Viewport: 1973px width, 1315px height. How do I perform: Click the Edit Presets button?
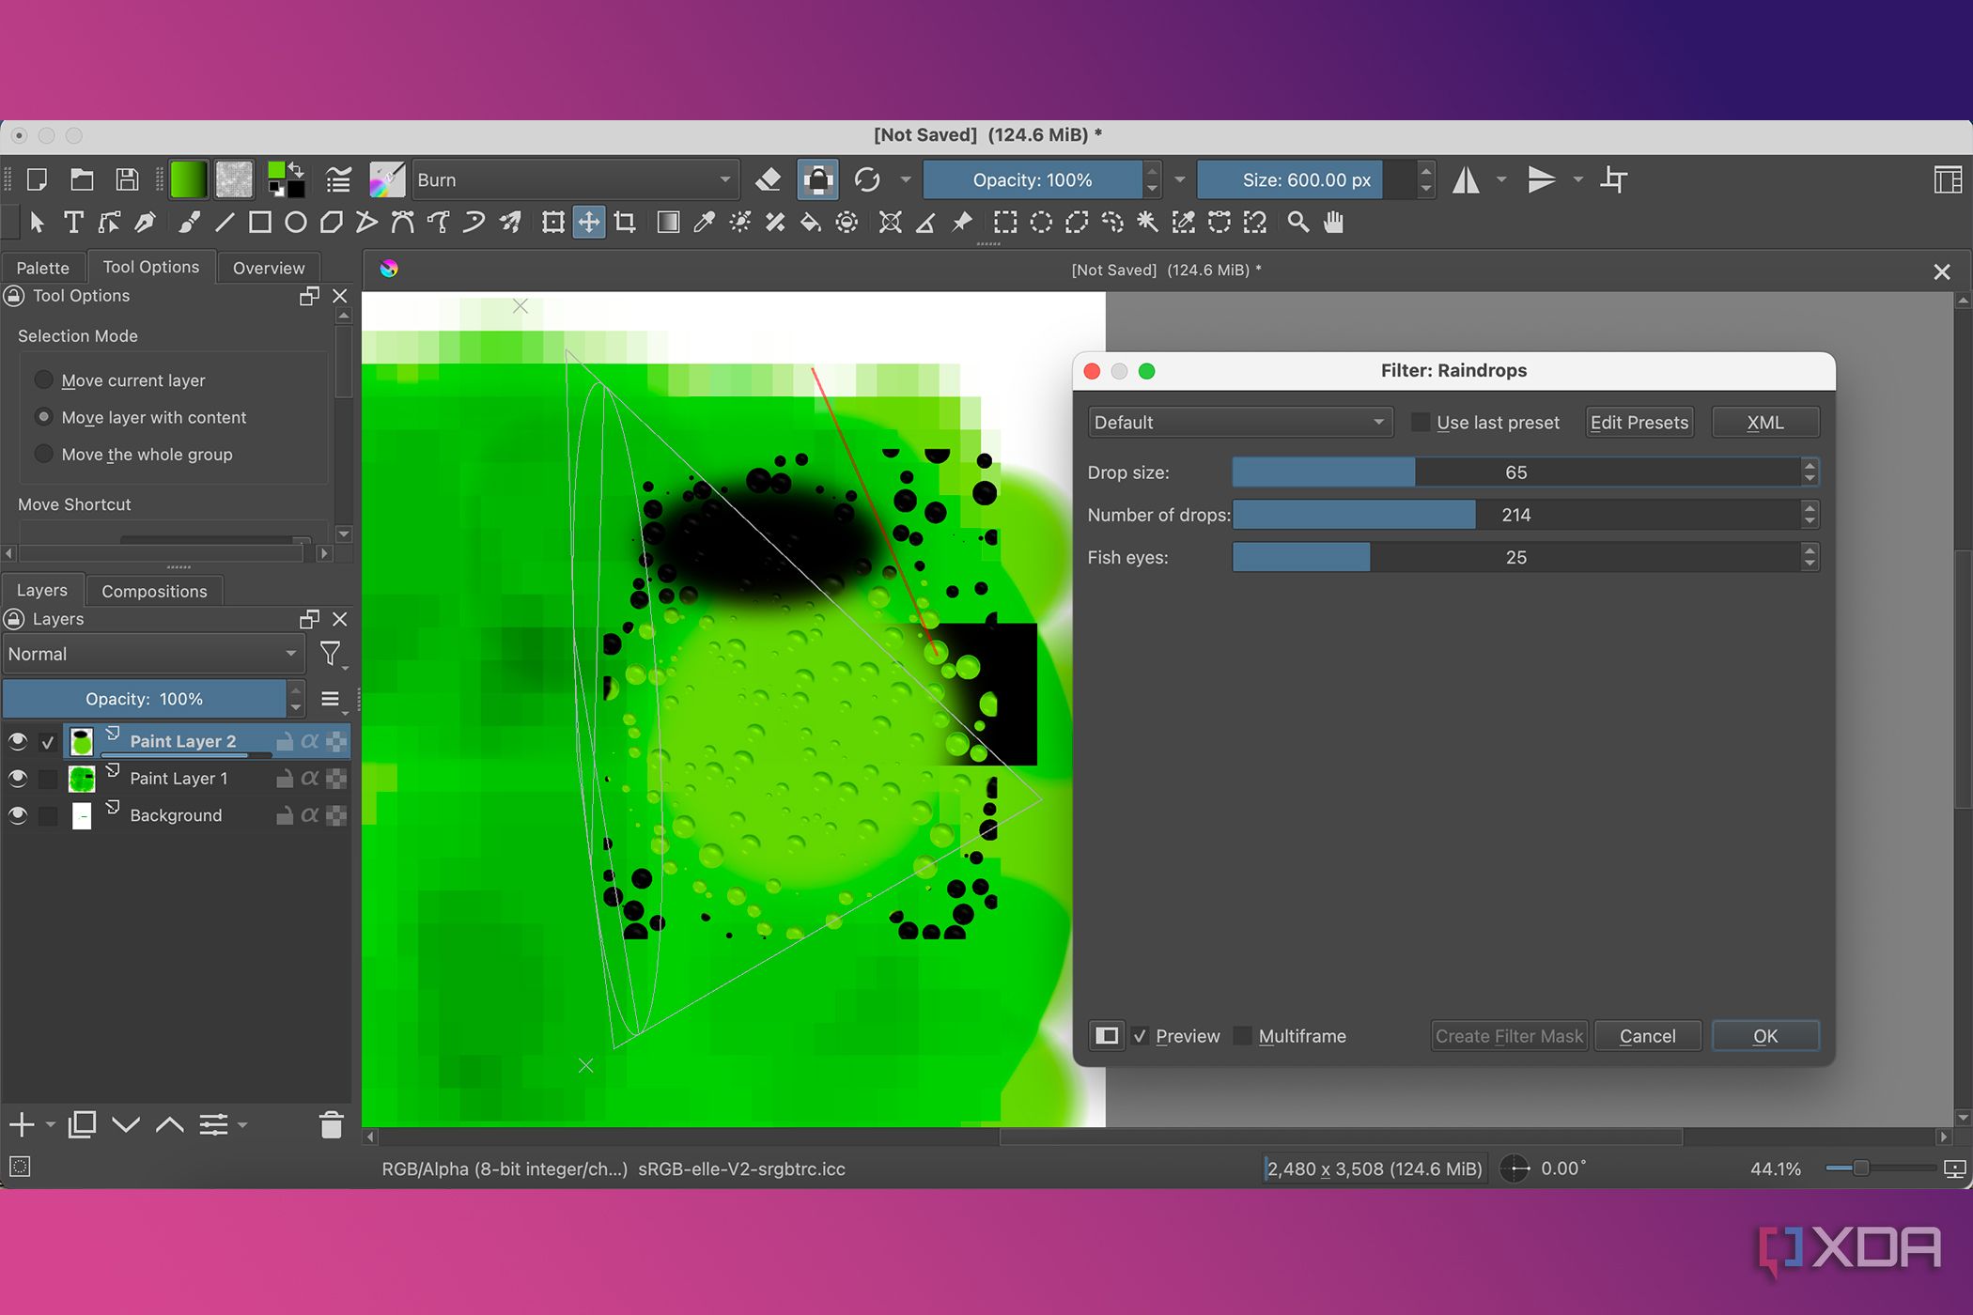1639,423
